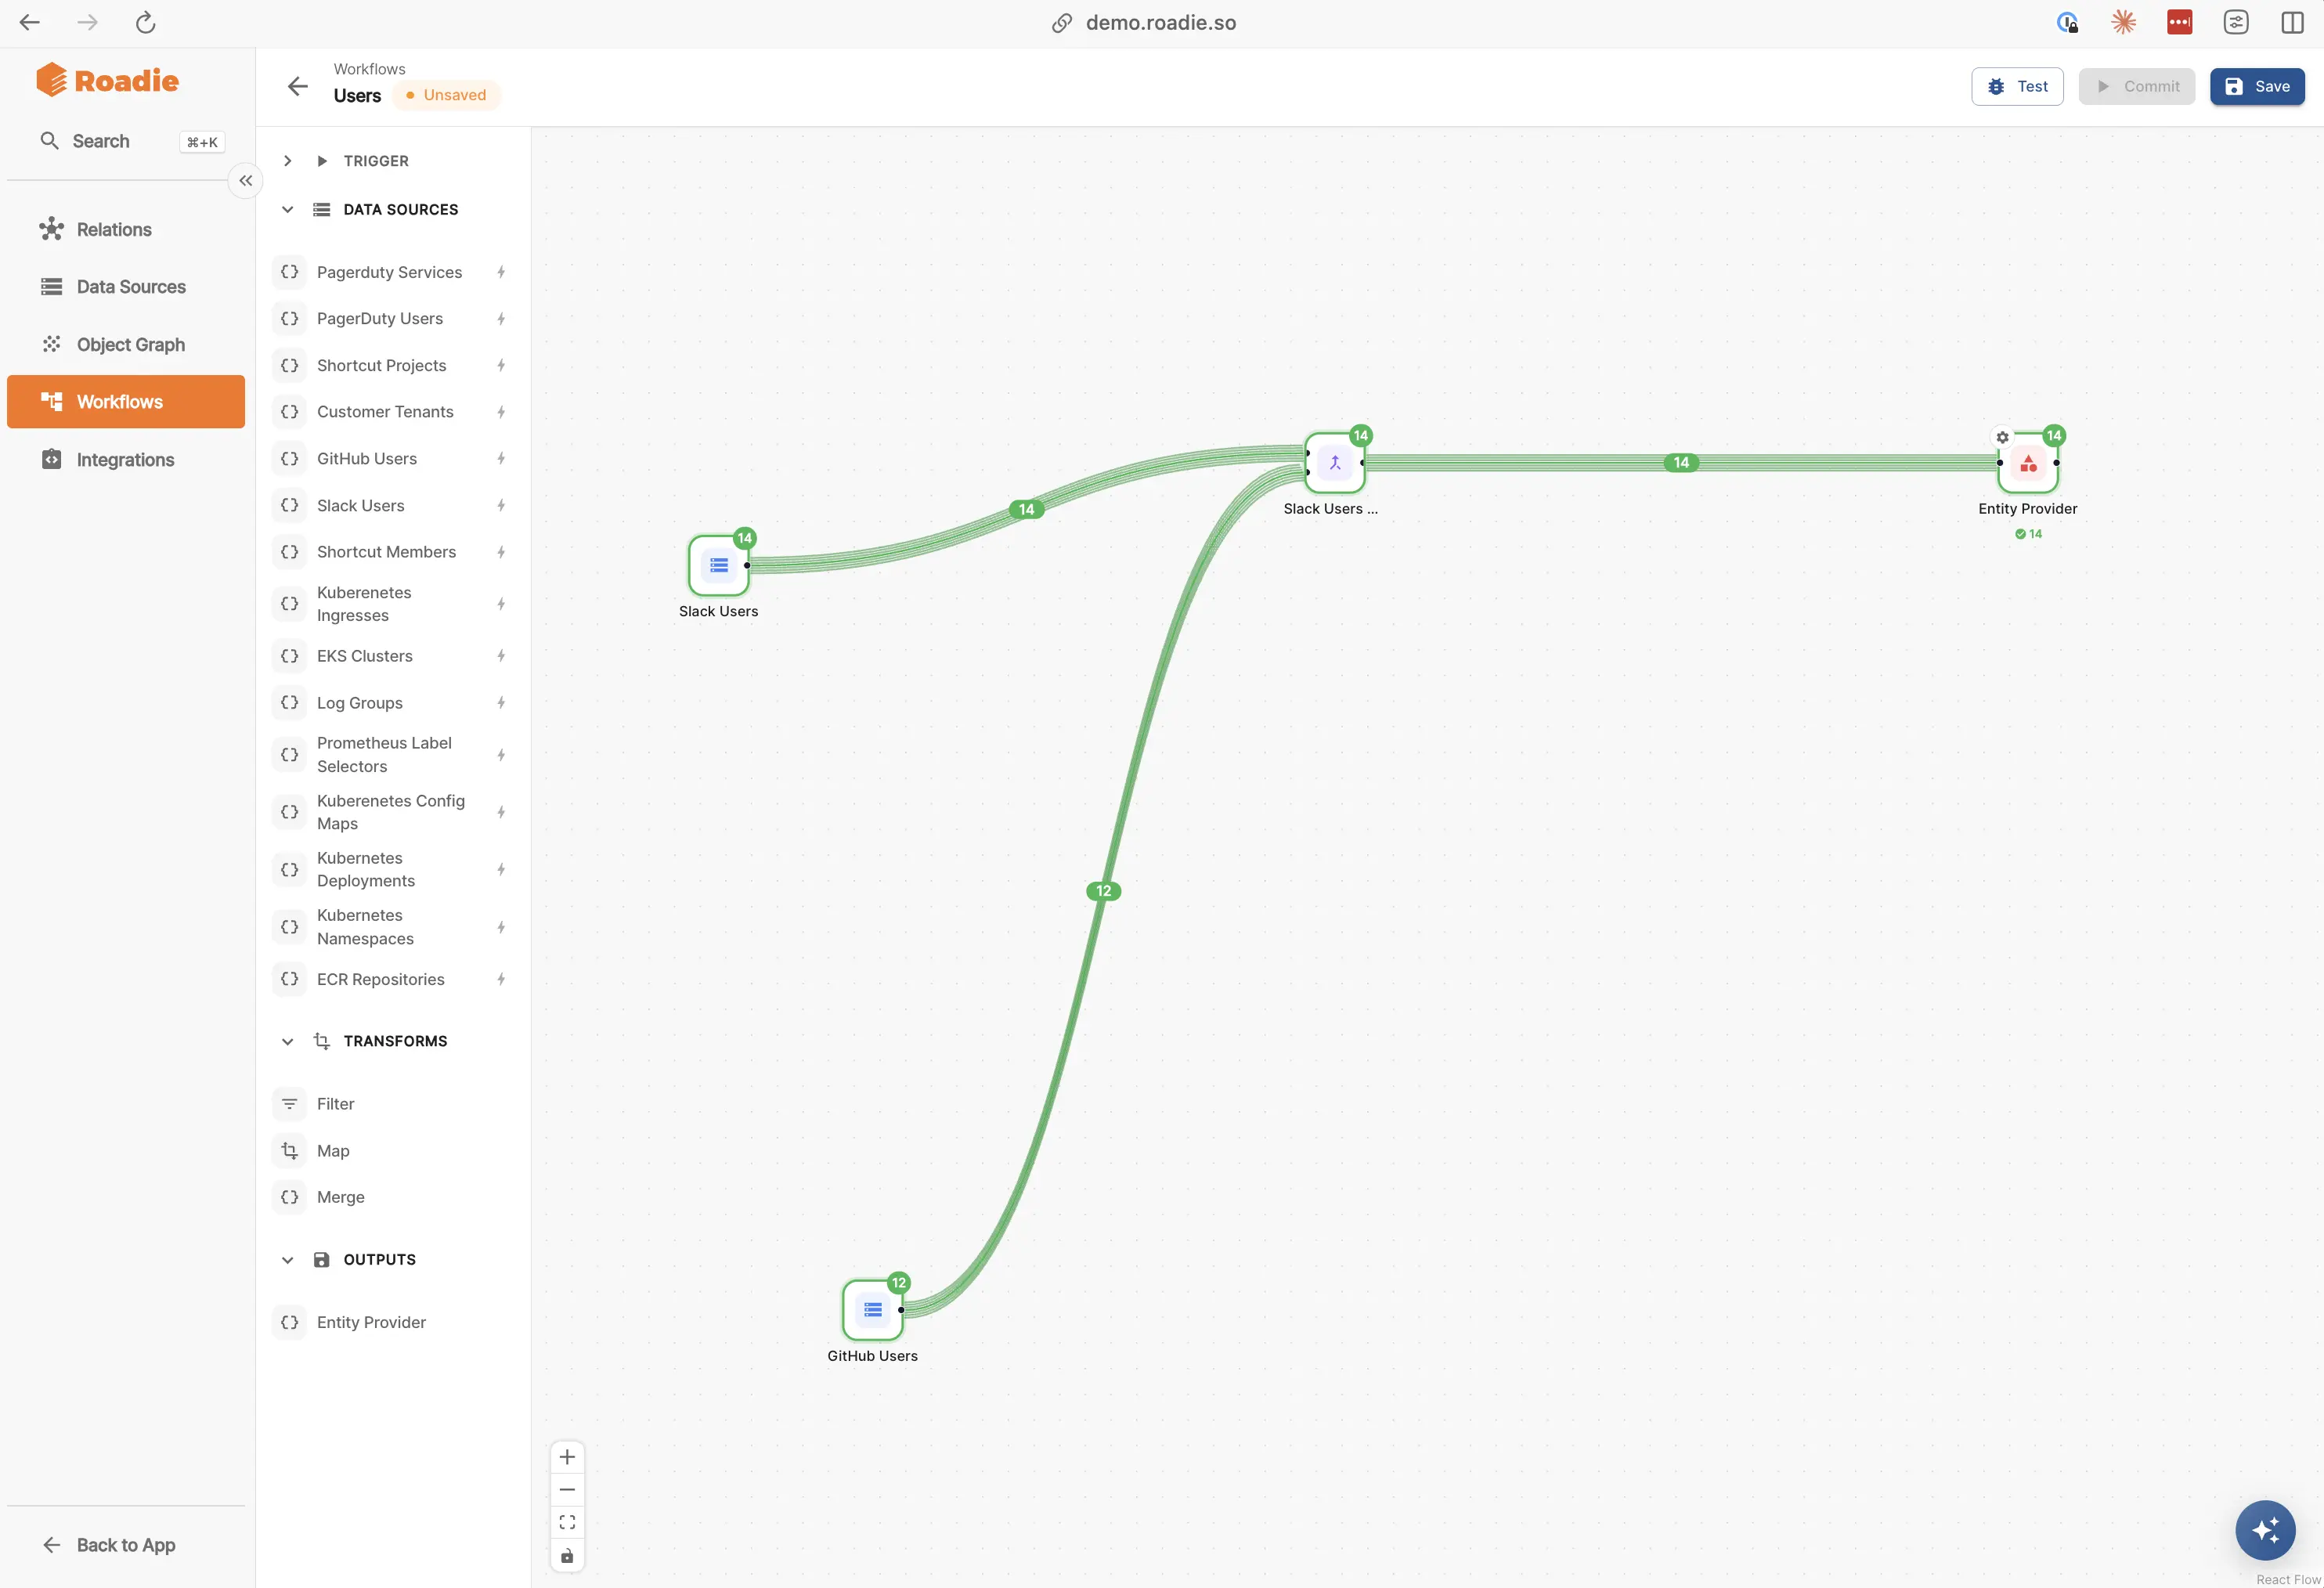Collapse the left sidebar with double-chevron

point(244,180)
